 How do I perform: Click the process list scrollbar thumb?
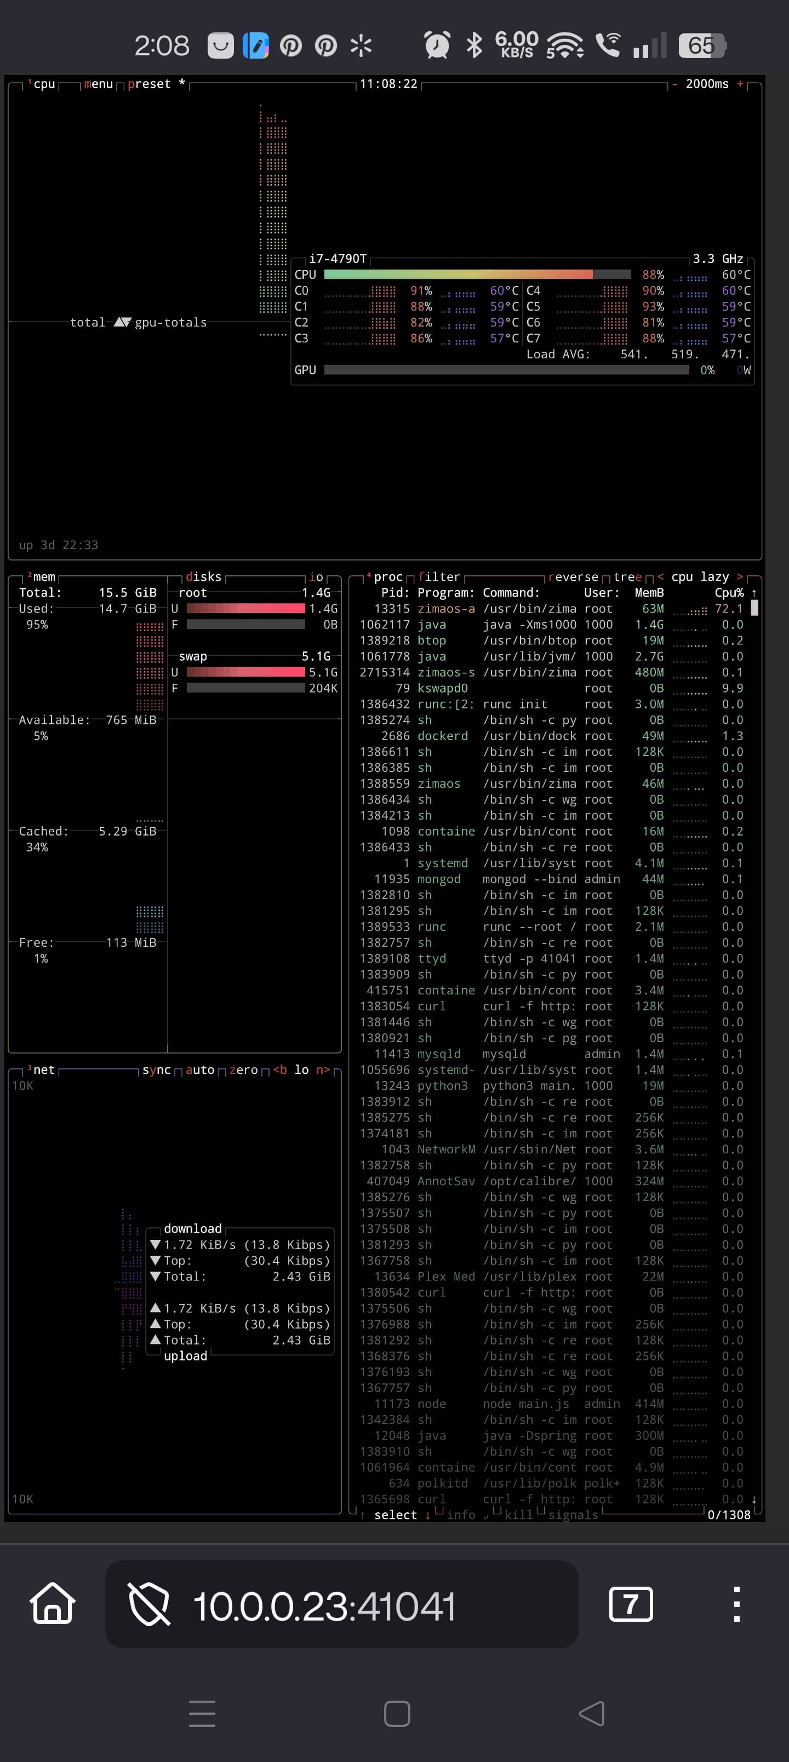coord(754,608)
